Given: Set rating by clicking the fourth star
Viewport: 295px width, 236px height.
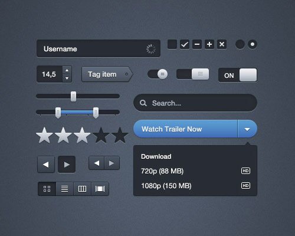Looking at the screenshot, I should pyautogui.click(x=101, y=135).
